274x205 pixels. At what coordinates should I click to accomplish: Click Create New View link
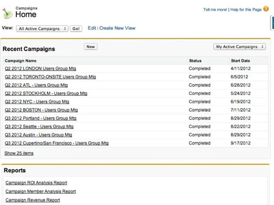click(x=117, y=28)
